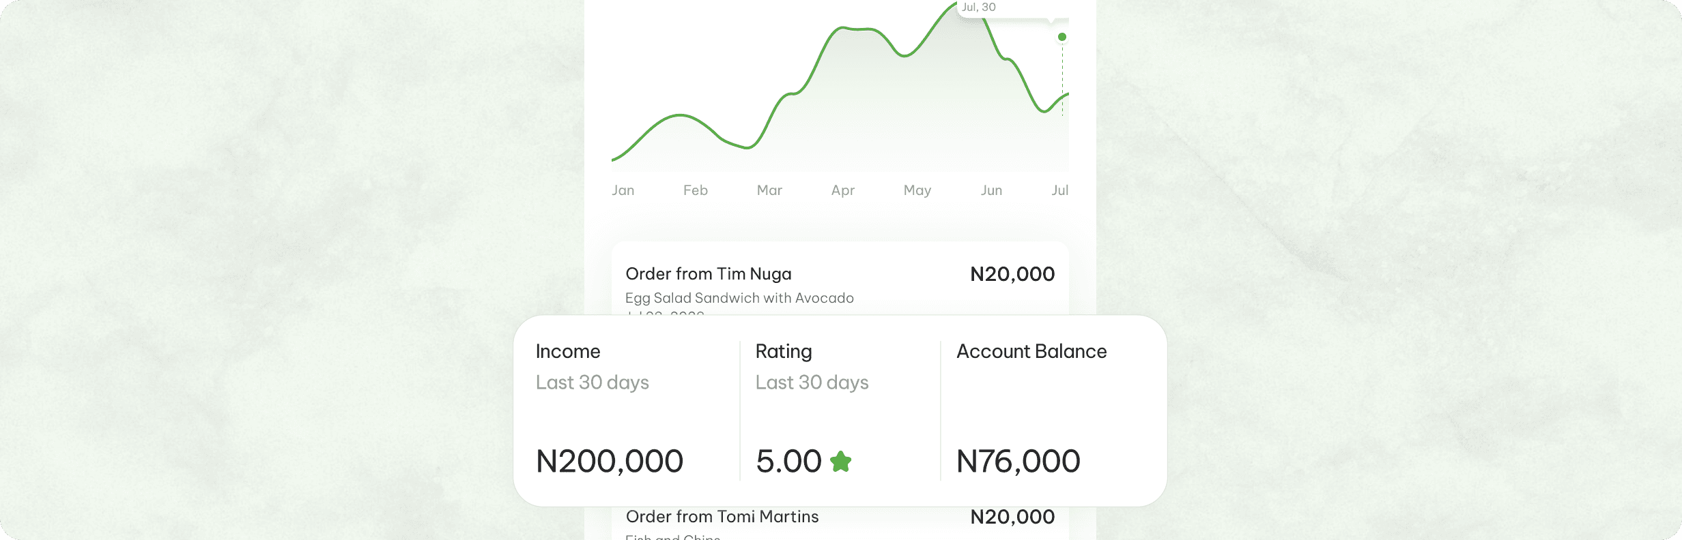Screen dimensions: 1682x540
Task: Click the green star rating icon
Action: point(840,462)
